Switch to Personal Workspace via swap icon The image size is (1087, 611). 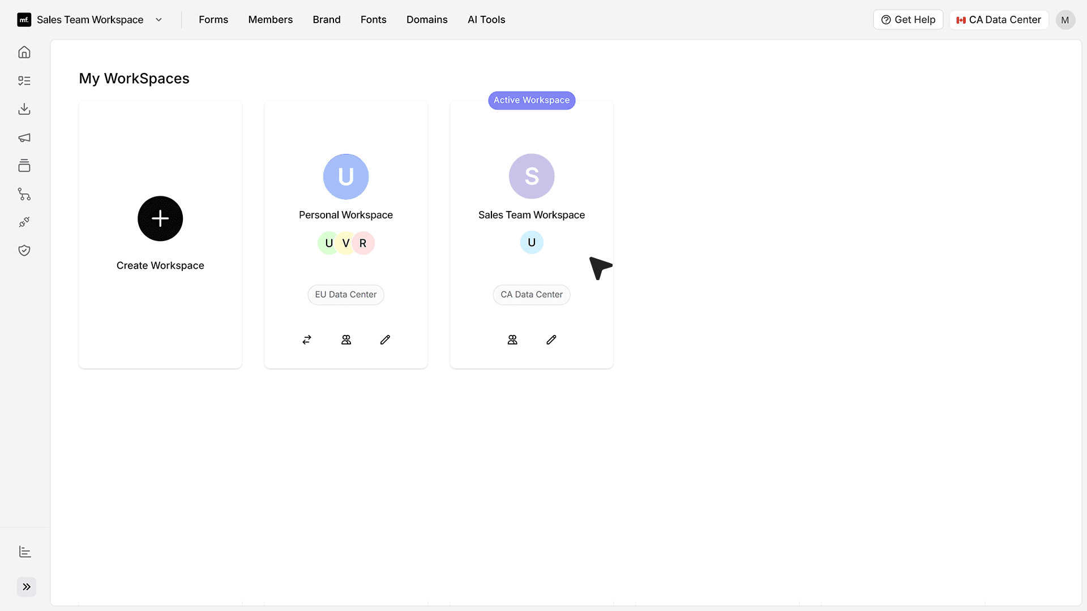[307, 339]
